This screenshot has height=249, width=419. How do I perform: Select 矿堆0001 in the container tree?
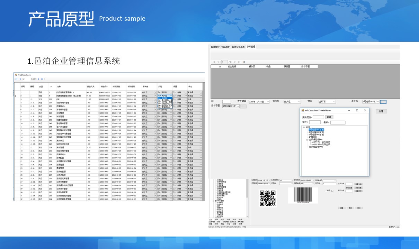coord(313,137)
